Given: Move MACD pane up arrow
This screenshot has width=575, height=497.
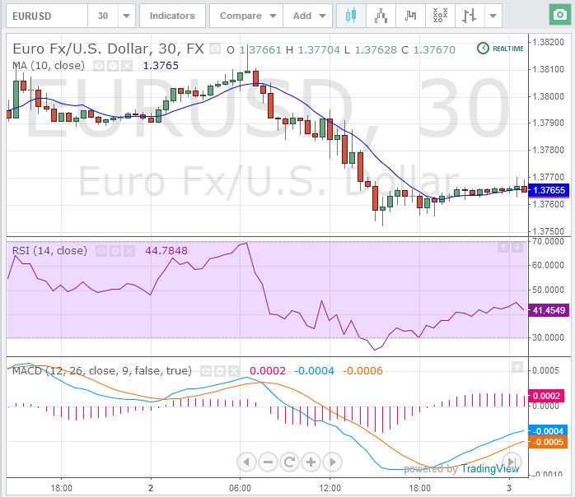Looking at the screenshot, I should [x=517, y=367].
